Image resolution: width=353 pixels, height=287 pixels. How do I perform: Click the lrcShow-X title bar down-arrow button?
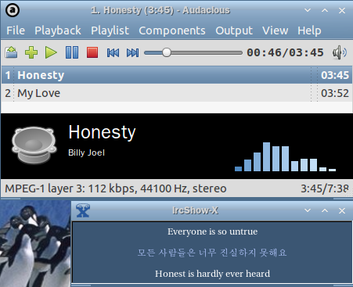[x=308, y=210]
